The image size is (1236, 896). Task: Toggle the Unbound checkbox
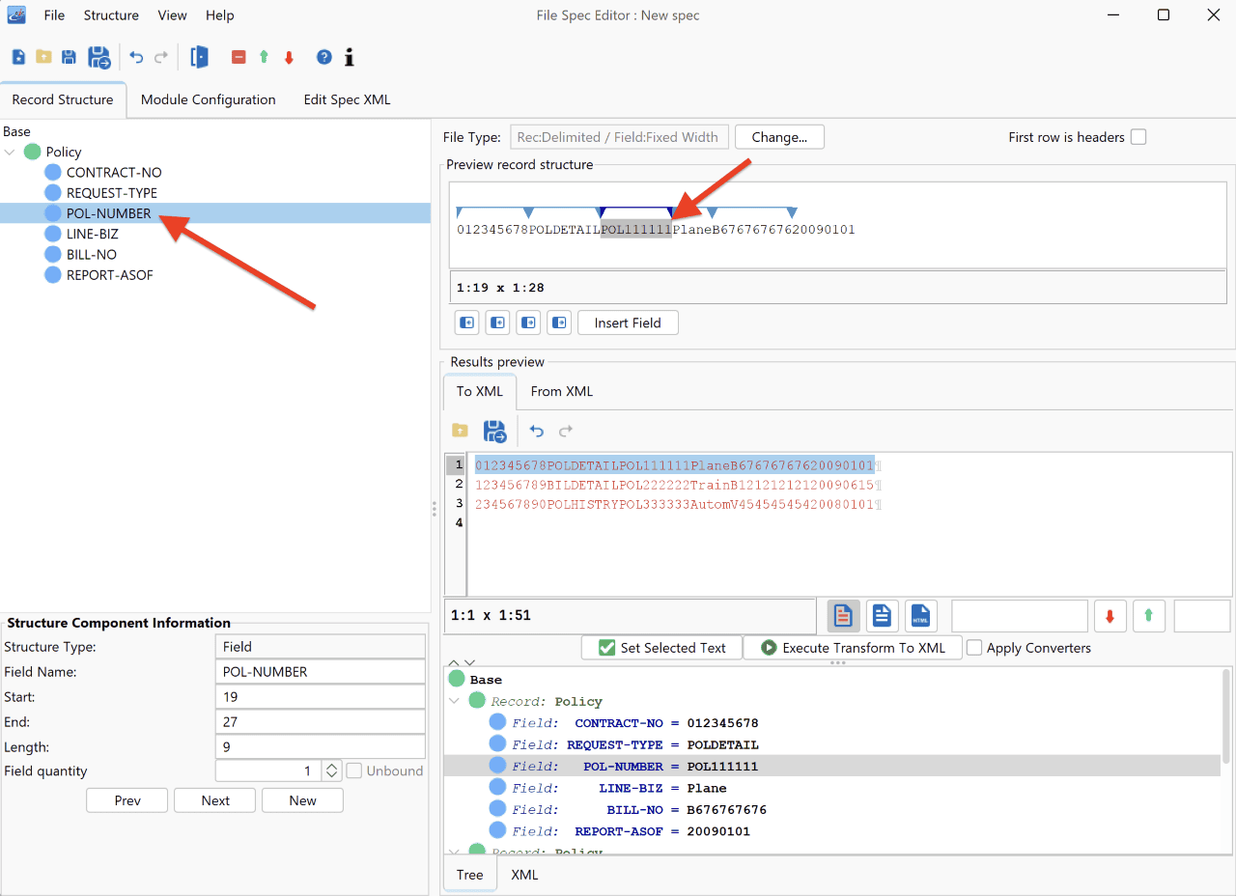pyautogui.click(x=354, y=770)
